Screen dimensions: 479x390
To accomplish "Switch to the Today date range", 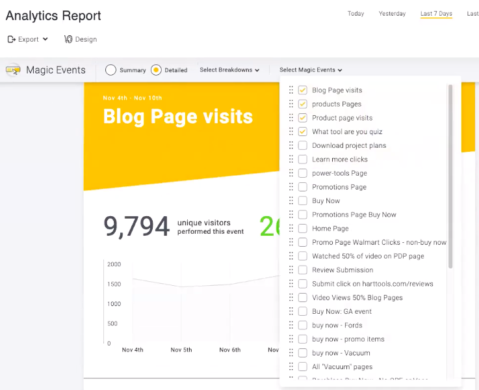I will (356, 14).
